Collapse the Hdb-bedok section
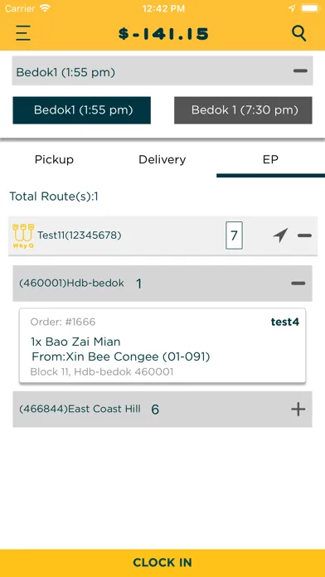325x577 pixels. click(x=298, y=283)
